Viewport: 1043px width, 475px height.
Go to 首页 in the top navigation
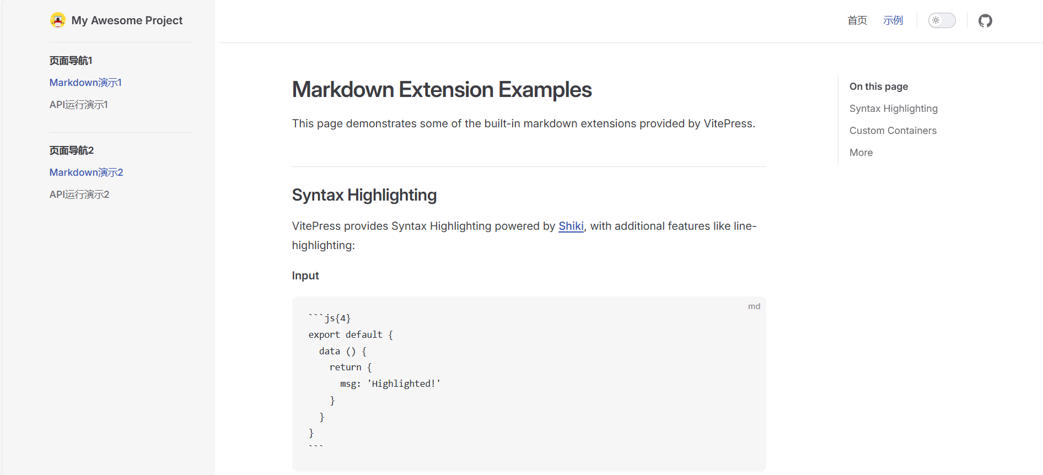pos(857,20)
